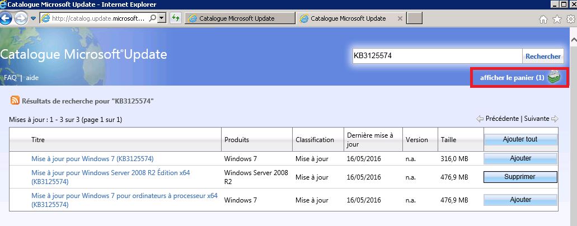577x226 pixels.
Task: Click the page scrollbar up arrow
Action: [573, 39]
